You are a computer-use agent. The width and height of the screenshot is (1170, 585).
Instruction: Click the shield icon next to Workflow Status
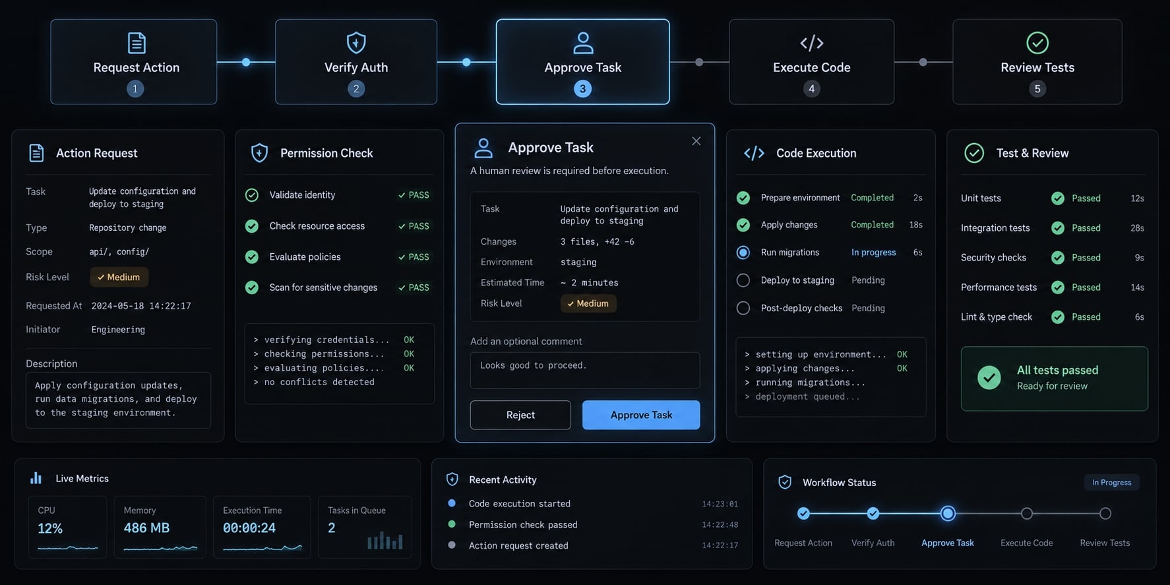click(785, 482)
